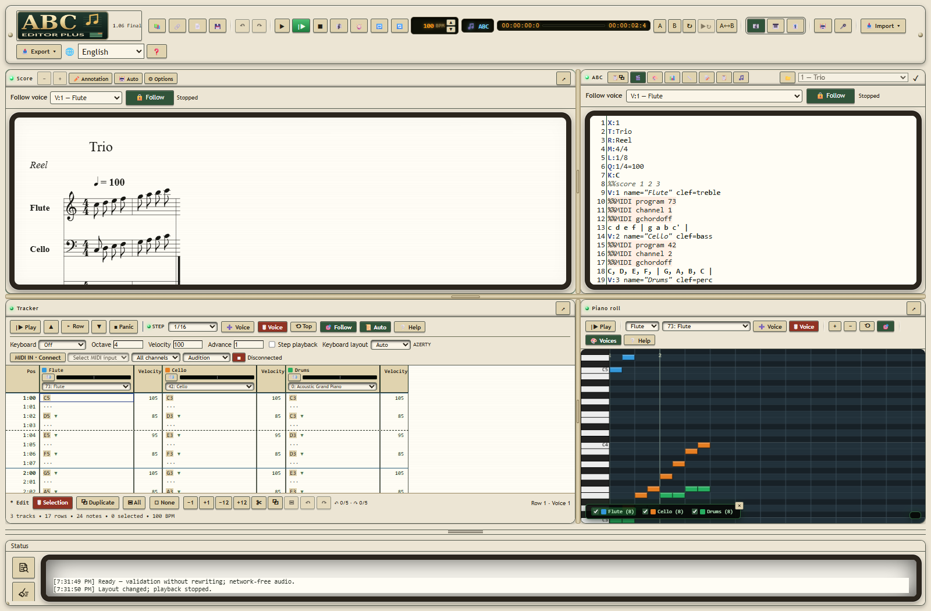
Task: Open the Export menu
Action: pos(39,51)
